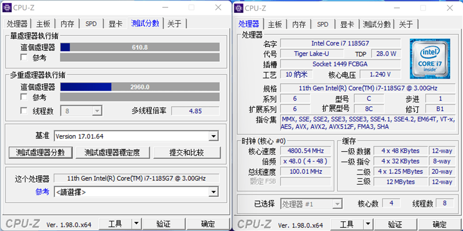Click 倍频 value x 48.0 ( 4 - 48 )
The width and height of the screenshot is (463, 231).
pyautogui.click(x=306, y=161)
